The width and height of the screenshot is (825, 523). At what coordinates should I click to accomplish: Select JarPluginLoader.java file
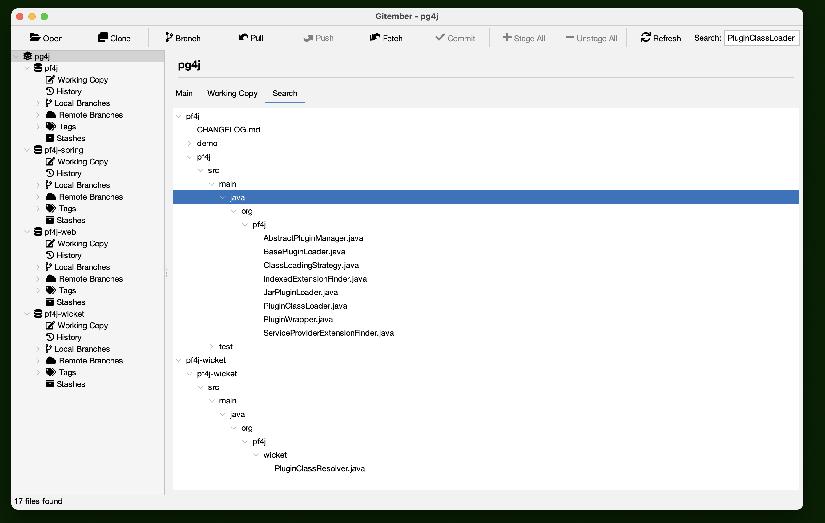(300, 292)
